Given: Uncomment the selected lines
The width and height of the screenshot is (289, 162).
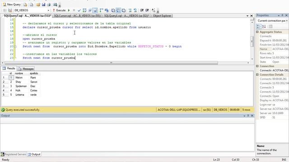Looking at the screenshot, I should [135, 10].
